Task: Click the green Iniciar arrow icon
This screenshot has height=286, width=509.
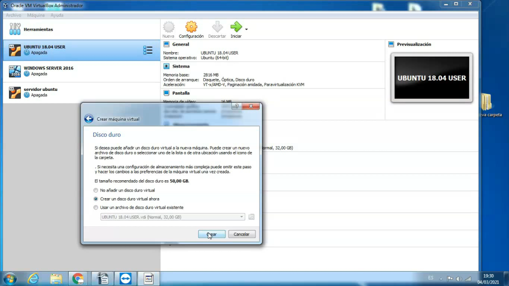Action: point(235,28)
